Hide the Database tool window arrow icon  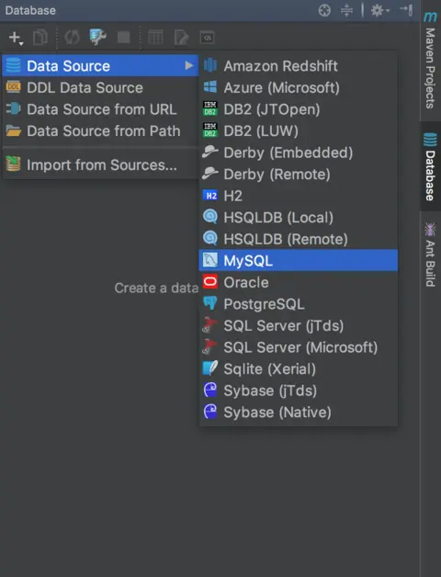click(x=406, y=10)
